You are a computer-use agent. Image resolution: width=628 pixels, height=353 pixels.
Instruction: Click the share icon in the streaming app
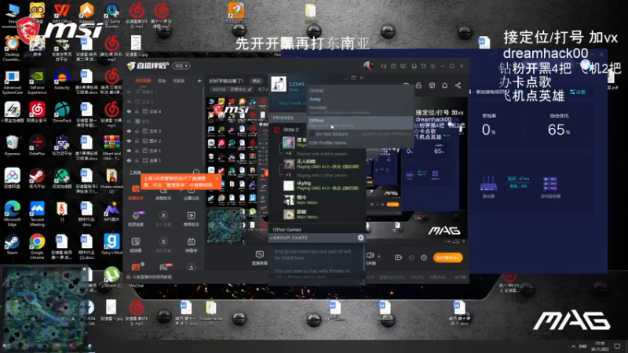tap(458, 86)
